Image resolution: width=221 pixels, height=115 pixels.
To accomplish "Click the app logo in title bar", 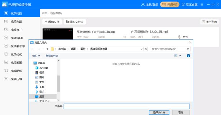I will (5, 4).
